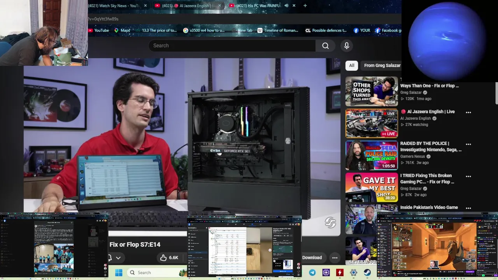
Task: Open the 'Possible defences t...' bookmark
Action: (326, 30)
